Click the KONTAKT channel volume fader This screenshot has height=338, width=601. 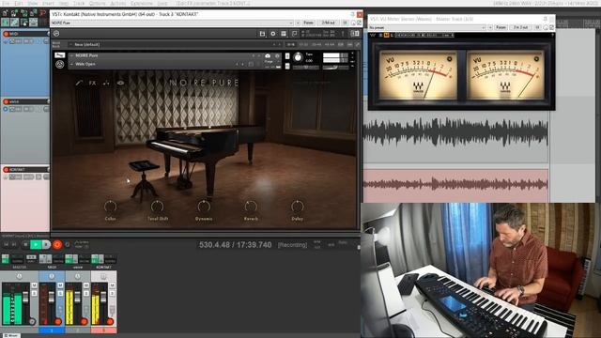pyautogui.click(x=103, y=298)
